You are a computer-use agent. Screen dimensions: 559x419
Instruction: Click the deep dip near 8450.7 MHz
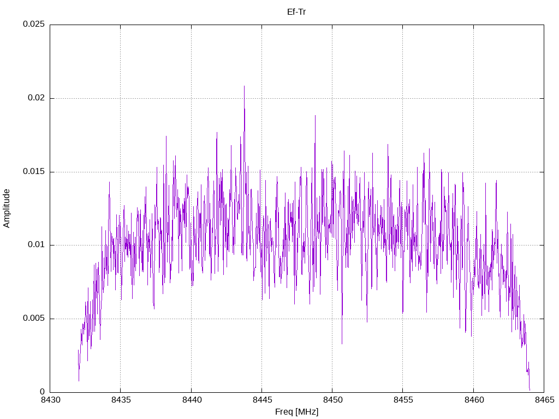[342, 343]
